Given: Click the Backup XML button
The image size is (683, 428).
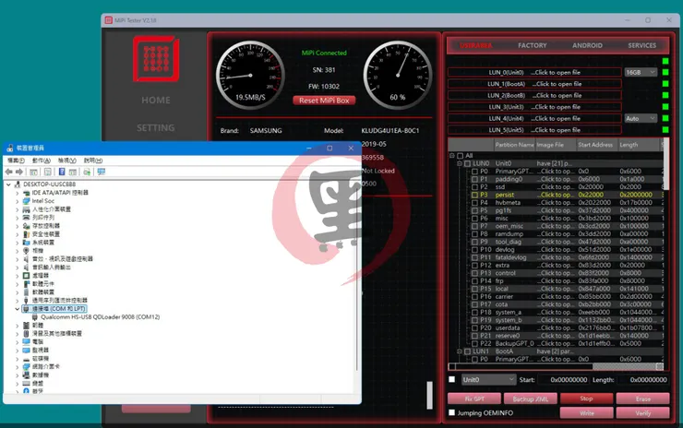Looking at the screenshot, I should tap(530, 398).
